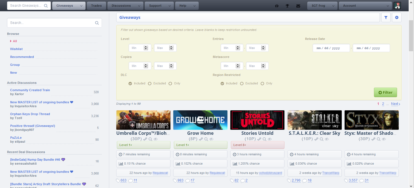Select DLC Included radio option
This screenshot has height=188, width=414.
(130, 84)
